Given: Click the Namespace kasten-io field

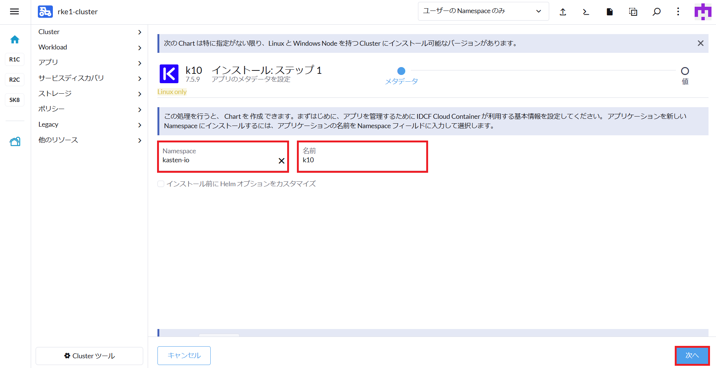Looking at the screenshot, I should [x=223, y=157].
